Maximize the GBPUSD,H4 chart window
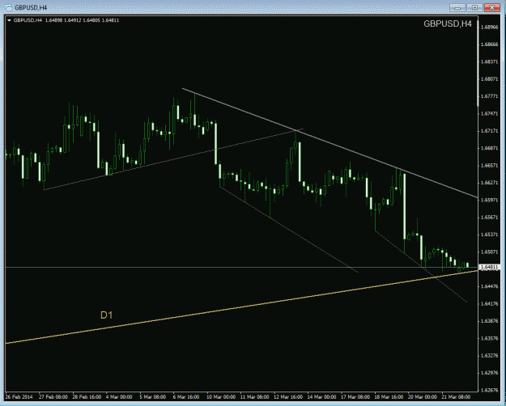This screenshot has width=506, height=406. click(x=474, y=7)
